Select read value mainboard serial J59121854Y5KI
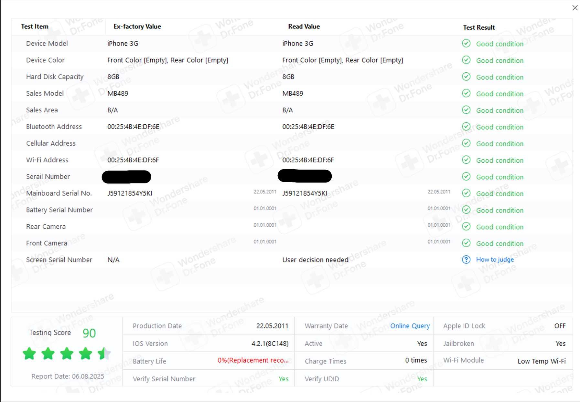The width and height of the screenshot is (580, 402). click(305, 193)
